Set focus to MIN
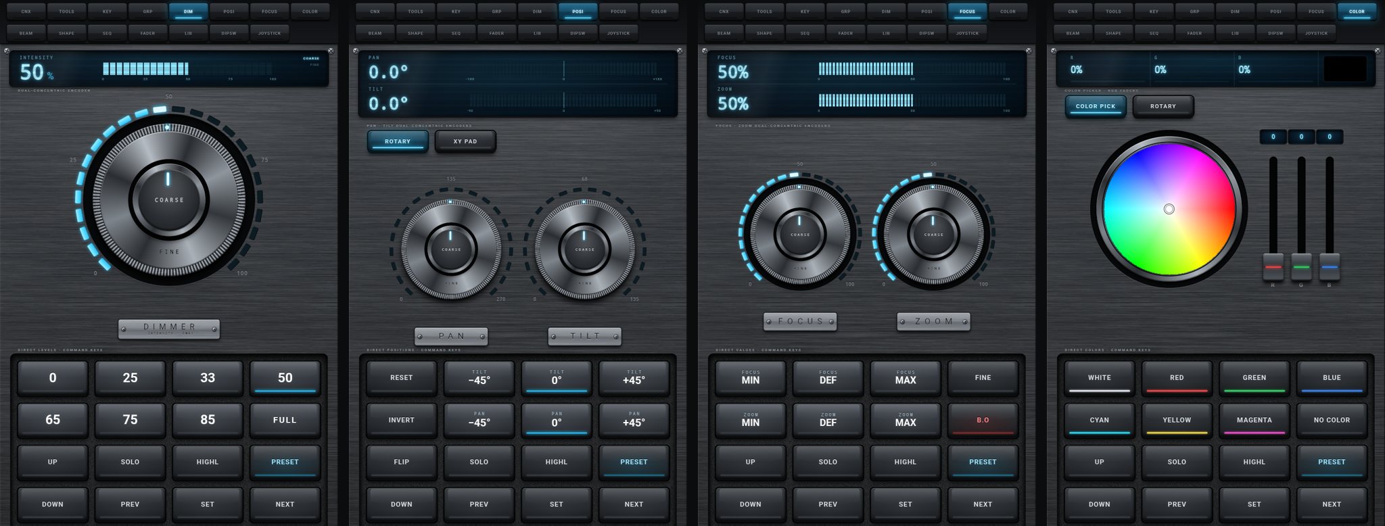This screenshot has height=526, width=1385. 751,378
